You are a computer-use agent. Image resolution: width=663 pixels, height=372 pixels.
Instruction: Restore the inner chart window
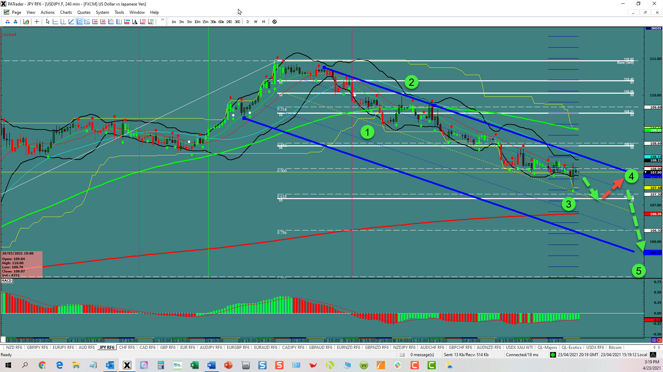(x=645, y=12)
